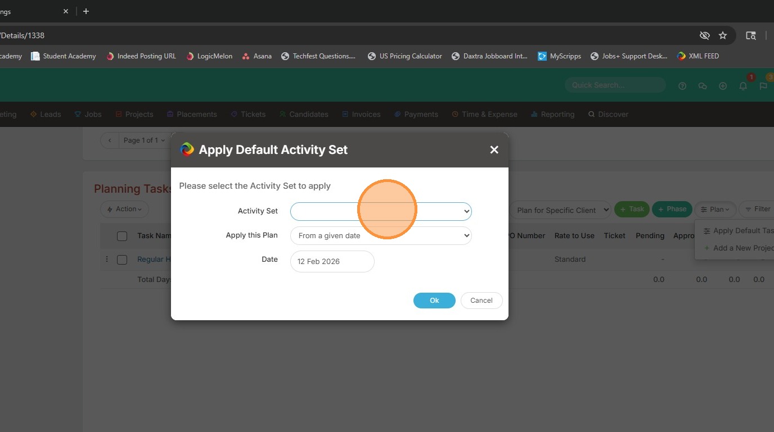Open the flag reminders icon
774x432 pixels.
(x=763, y=86)
